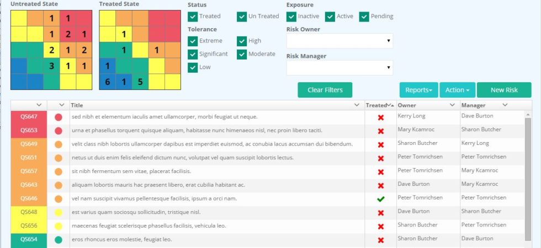
Task: Open the Risk Owner dropdown
Action: (x=340, y=41)
